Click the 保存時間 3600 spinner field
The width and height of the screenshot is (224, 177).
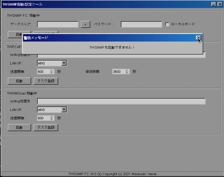[x=121, y=72]
